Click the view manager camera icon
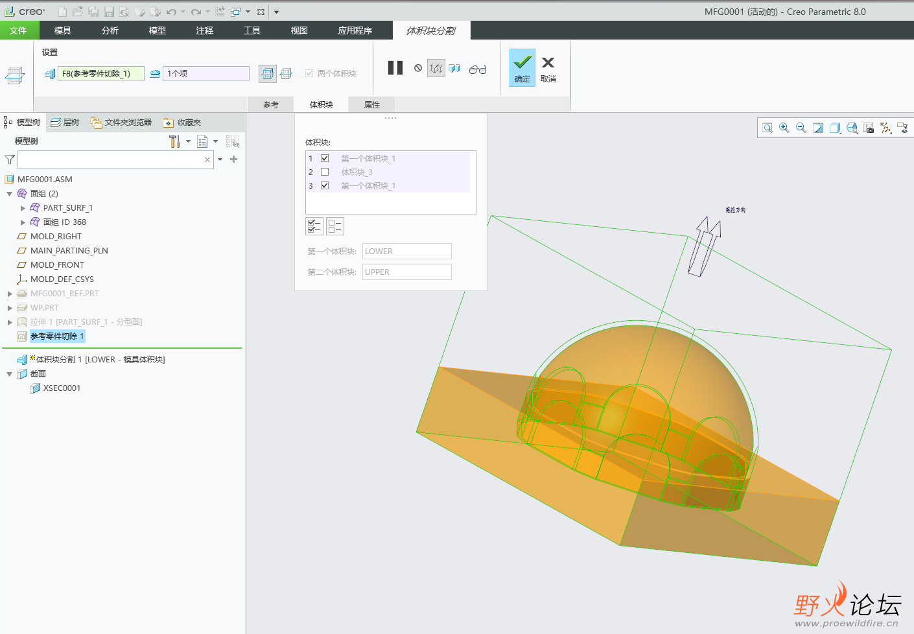The height and width of the screenshot is (634, 914). (869, 128)
